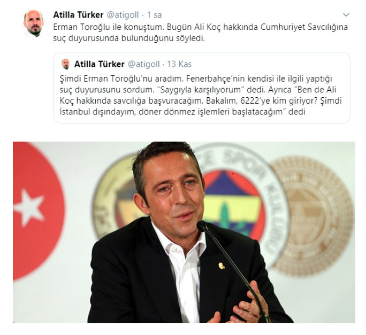The image size is (366, 335).
Task: Open the 1 sa tweet timestamp
Action: click(x=154, y=15)
